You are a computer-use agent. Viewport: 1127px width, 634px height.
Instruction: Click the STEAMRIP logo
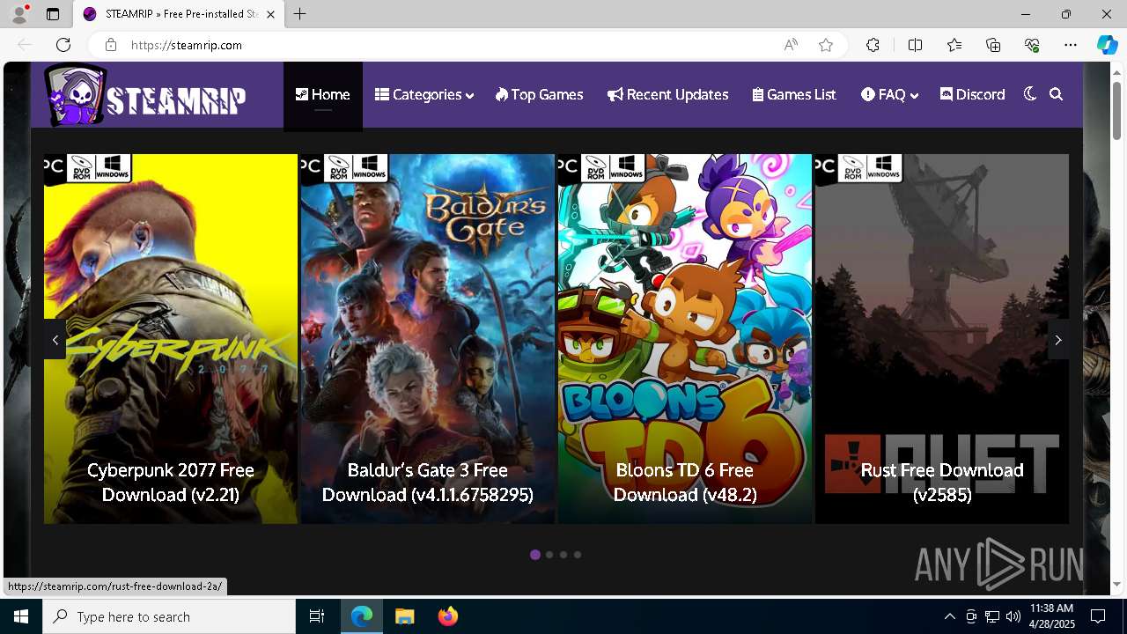pos(145,95)
